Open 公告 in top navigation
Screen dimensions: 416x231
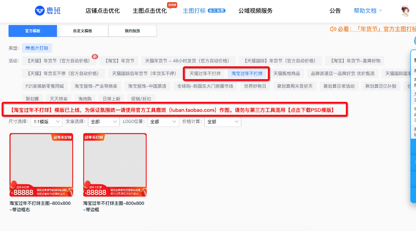335,11
